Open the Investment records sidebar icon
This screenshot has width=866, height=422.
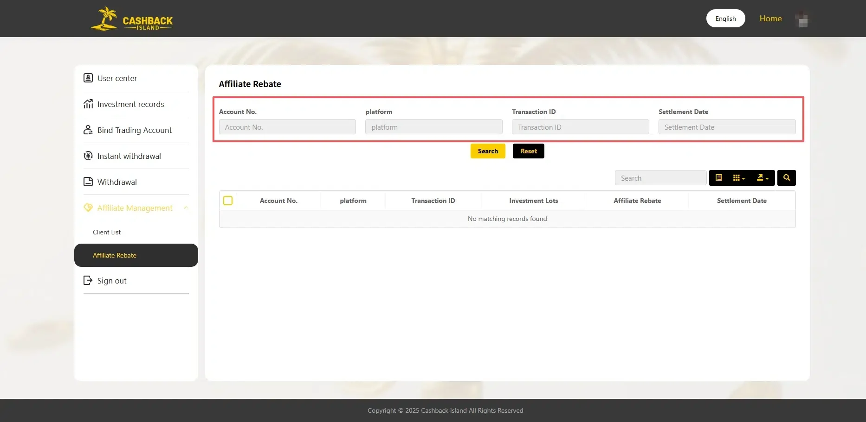[x=88, y=104]
